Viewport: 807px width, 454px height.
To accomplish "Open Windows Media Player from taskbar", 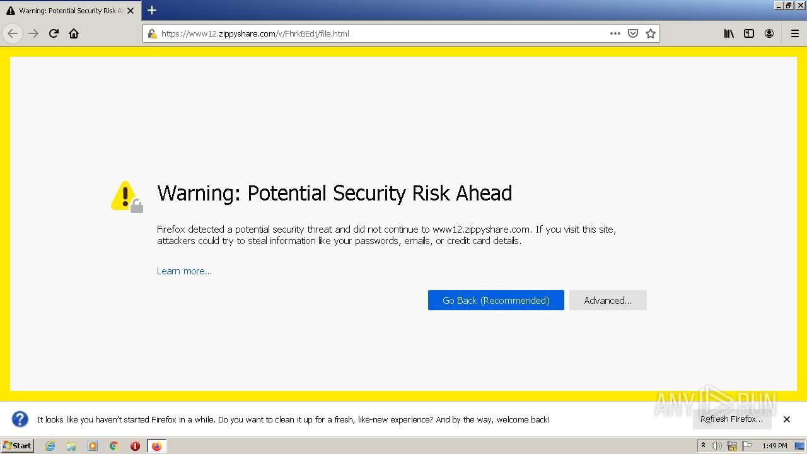I will 93,446.
